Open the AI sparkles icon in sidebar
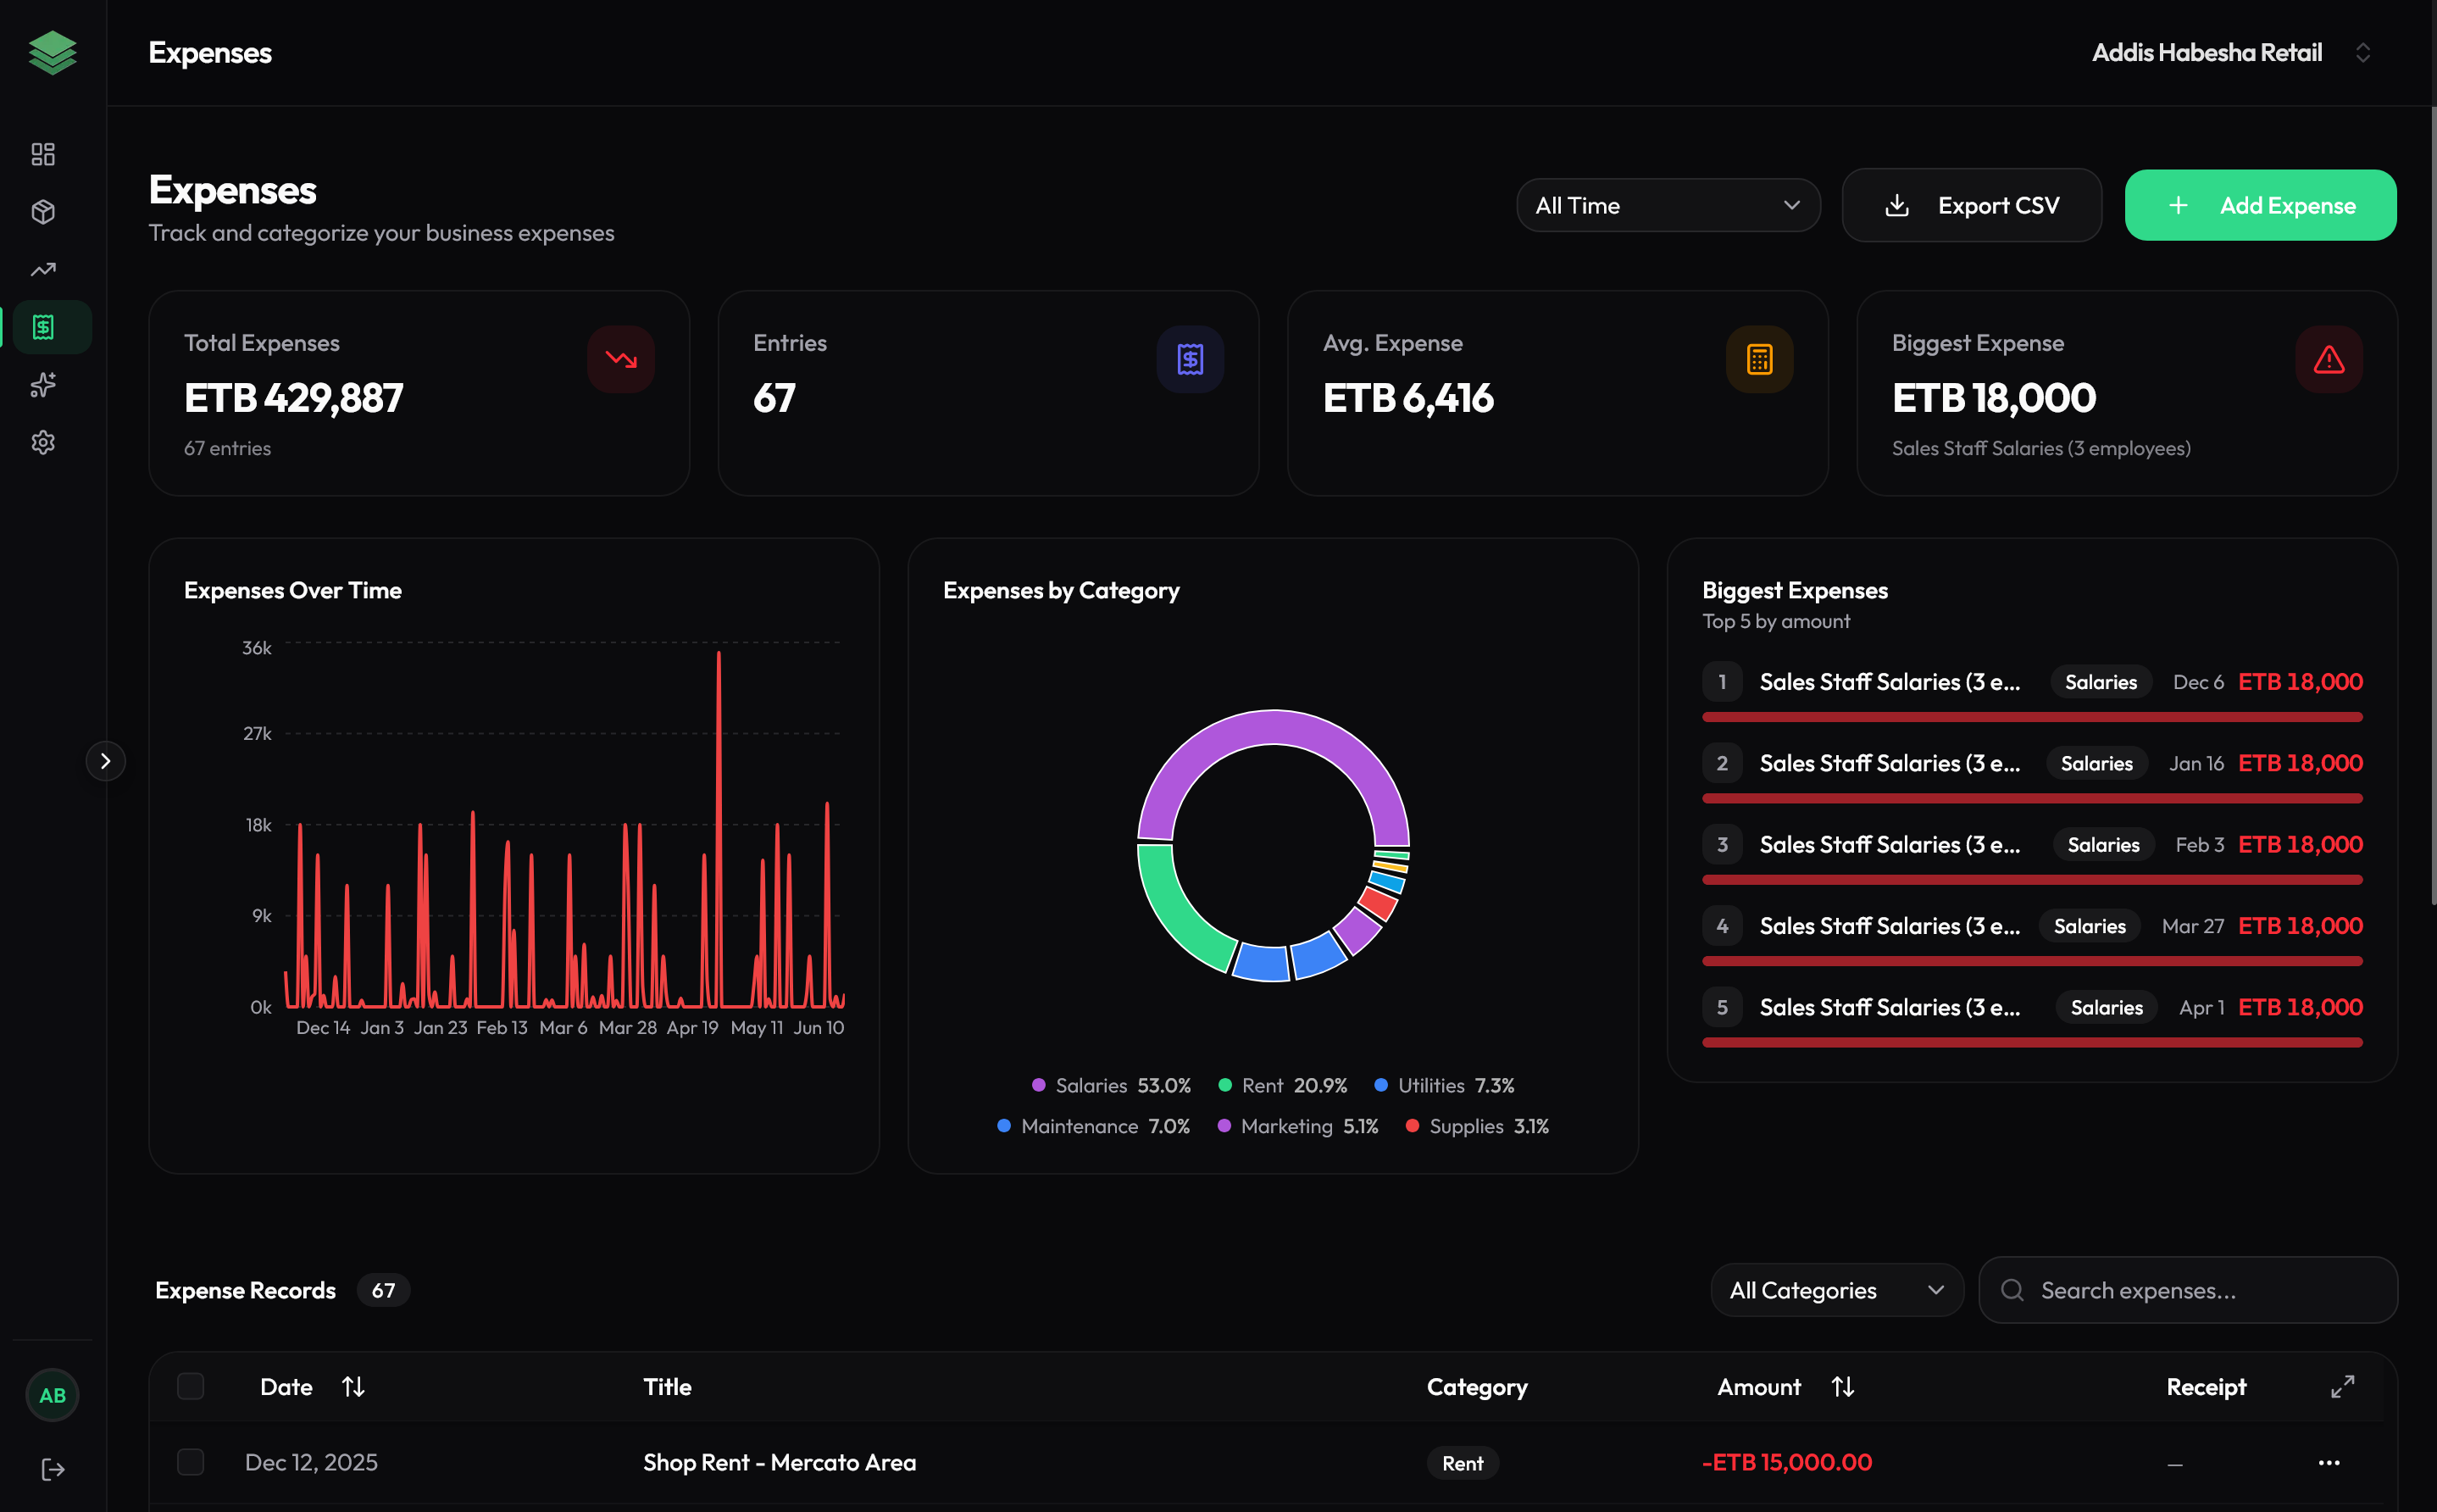The height and width of the screenshot is (1512, 2437). coord(43,385)
